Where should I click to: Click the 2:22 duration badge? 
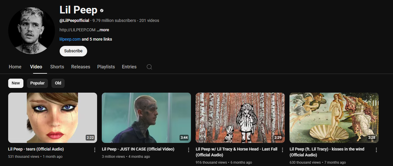(90, 138)
